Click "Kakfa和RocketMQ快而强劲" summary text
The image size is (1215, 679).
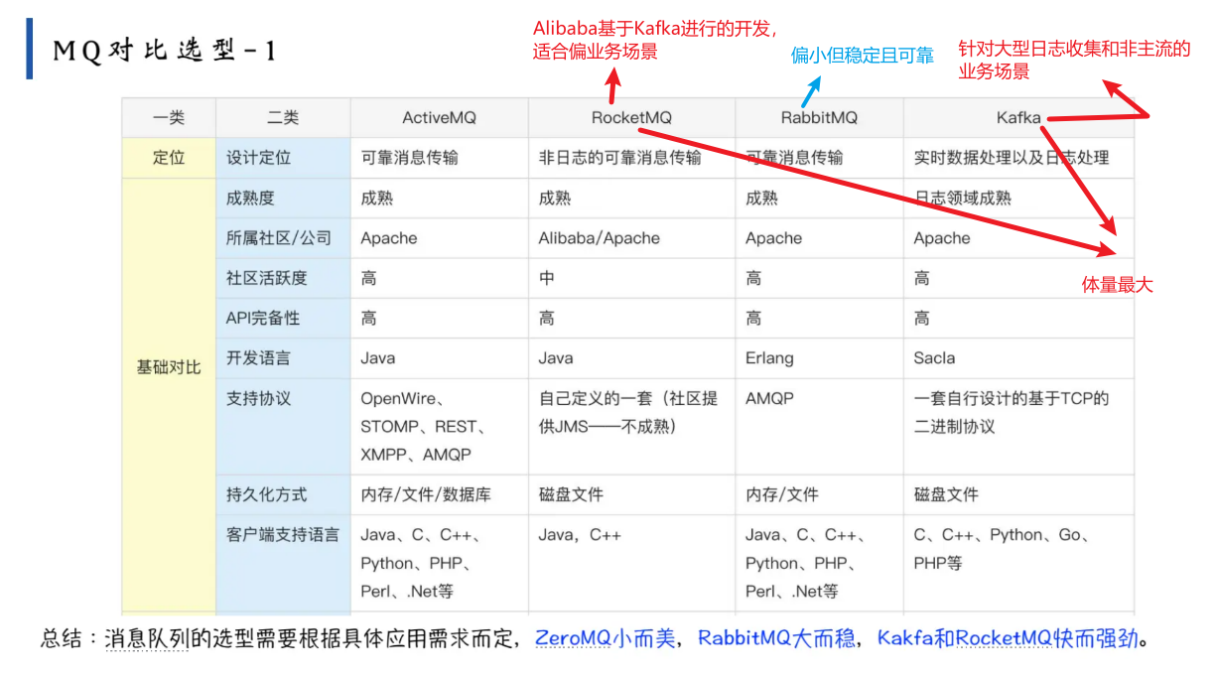coord(1007,637)
